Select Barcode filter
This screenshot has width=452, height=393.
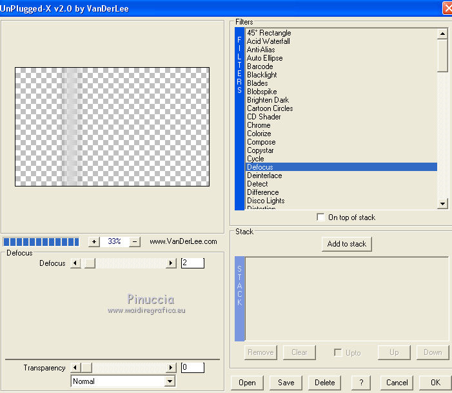(341, 66)
